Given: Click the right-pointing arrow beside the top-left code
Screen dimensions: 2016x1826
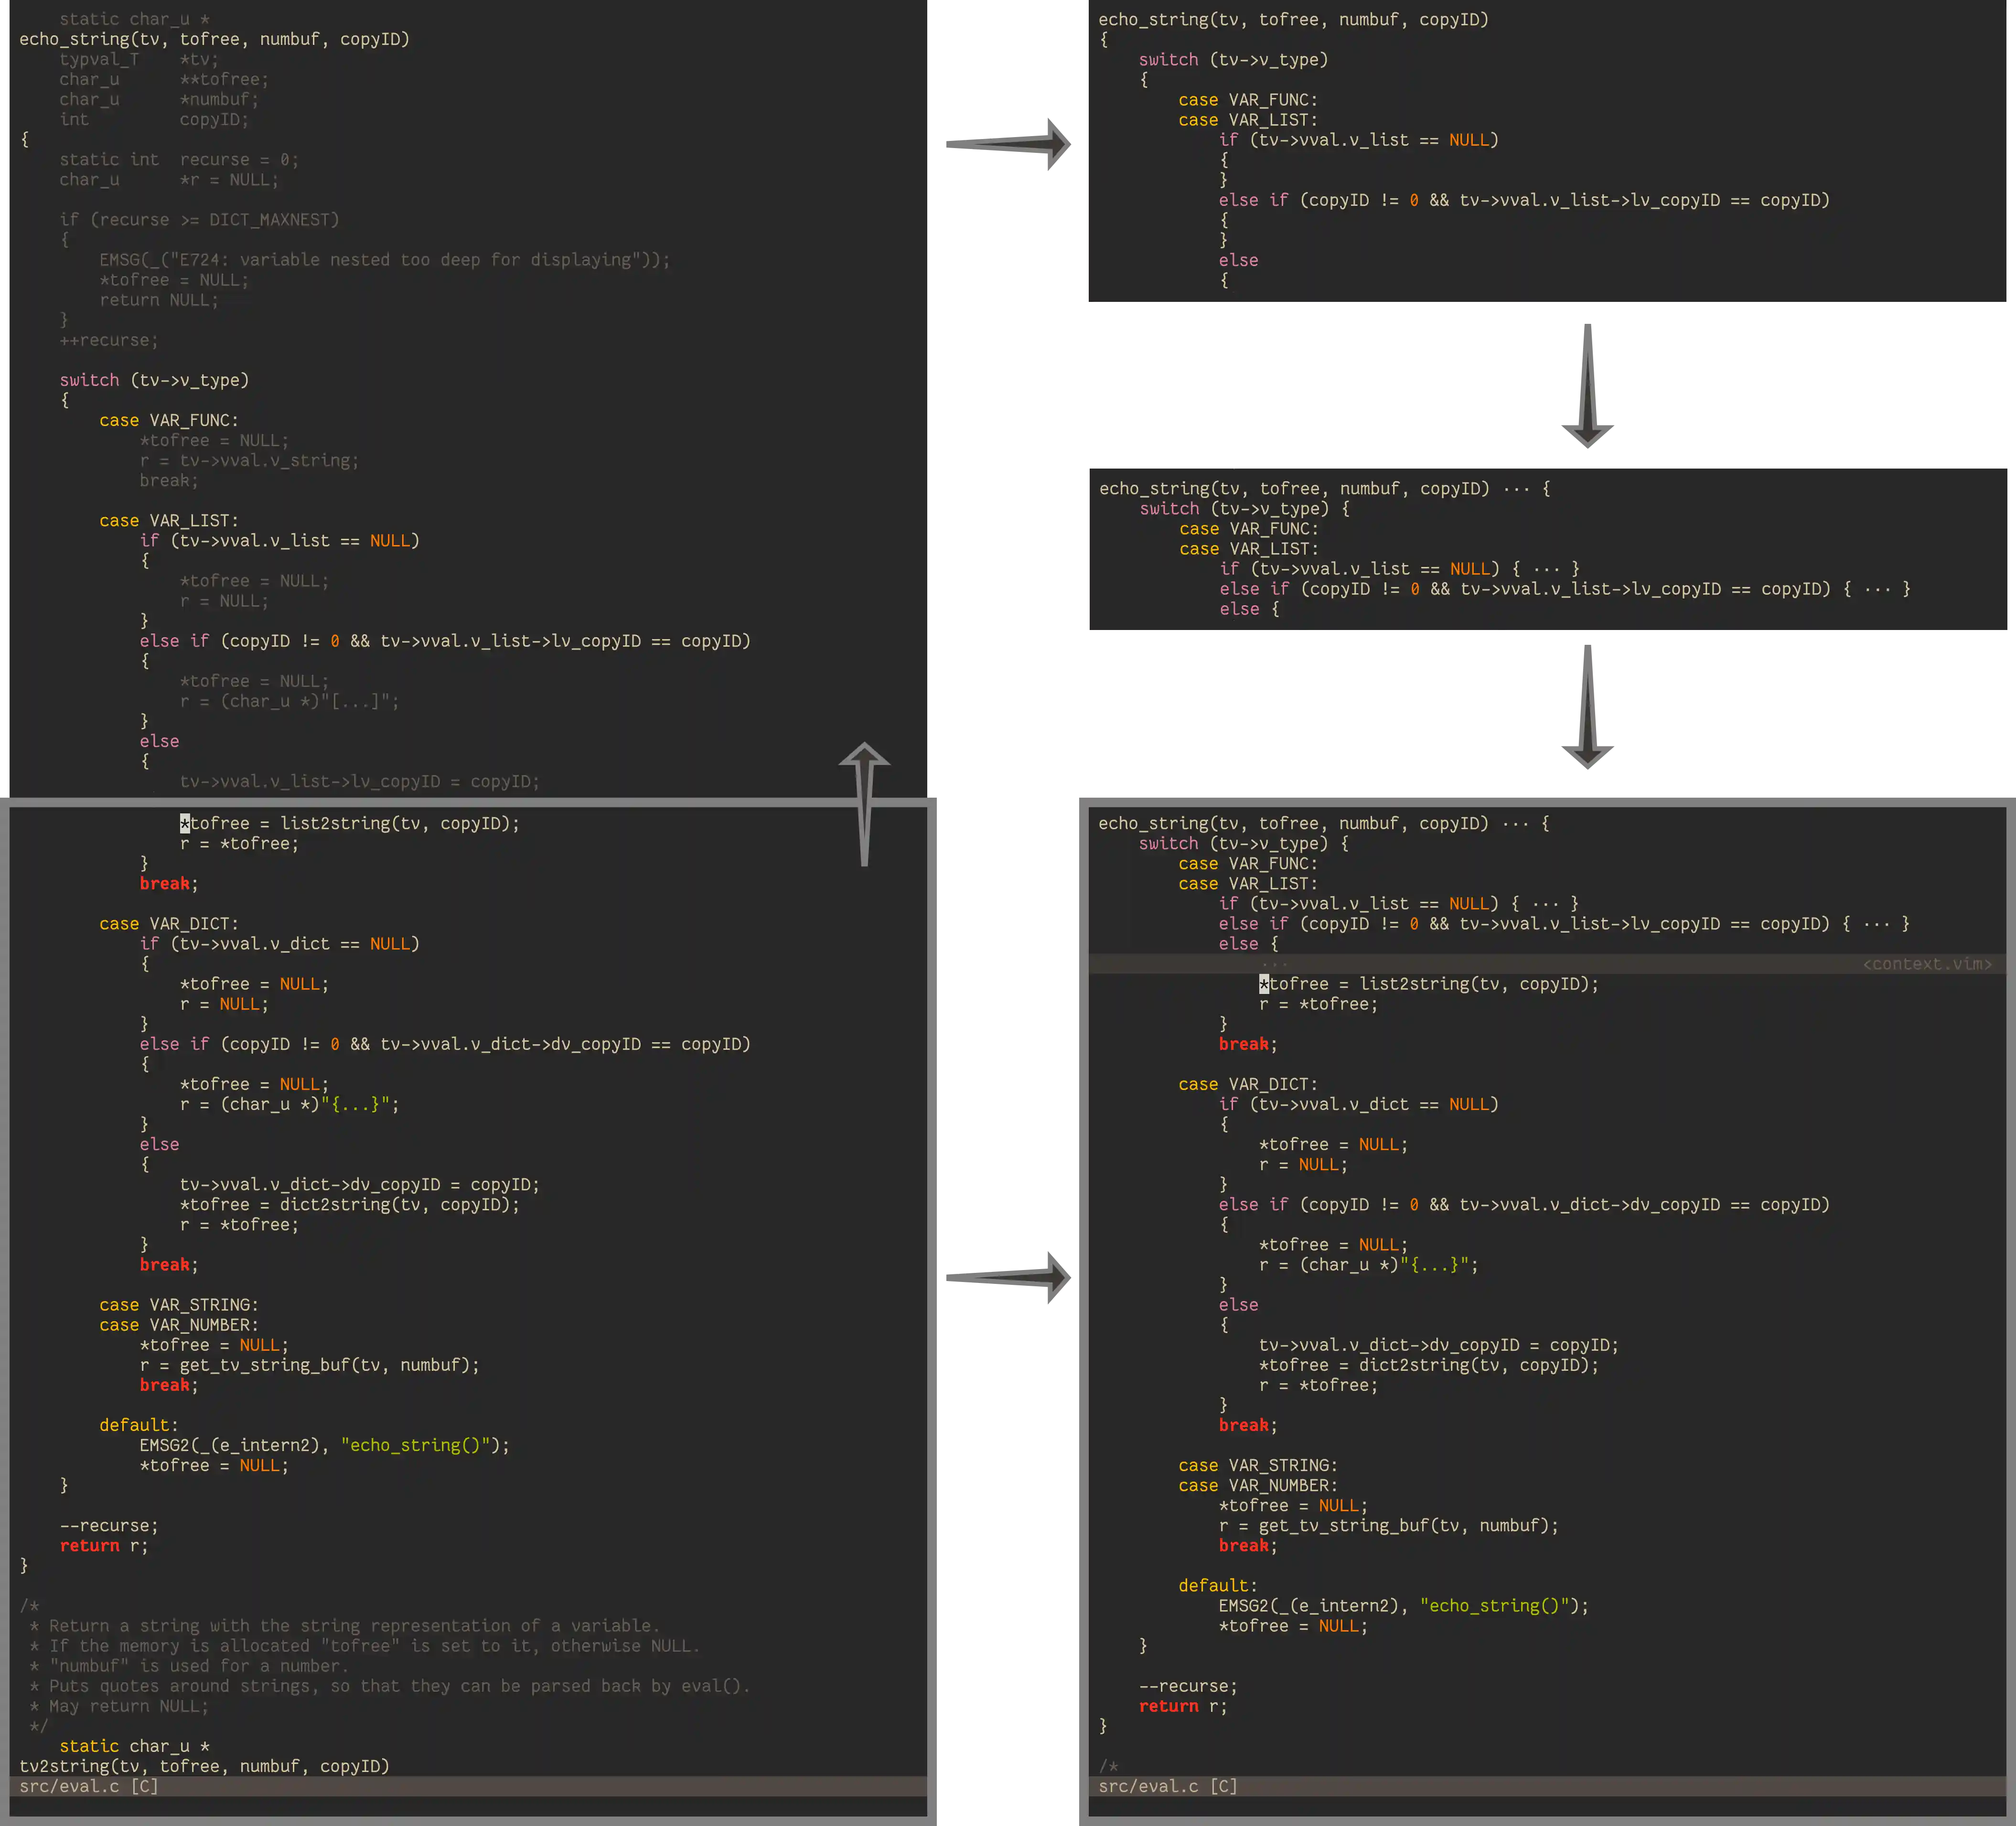Looking at the screenshot, I should coord(1008,143).
